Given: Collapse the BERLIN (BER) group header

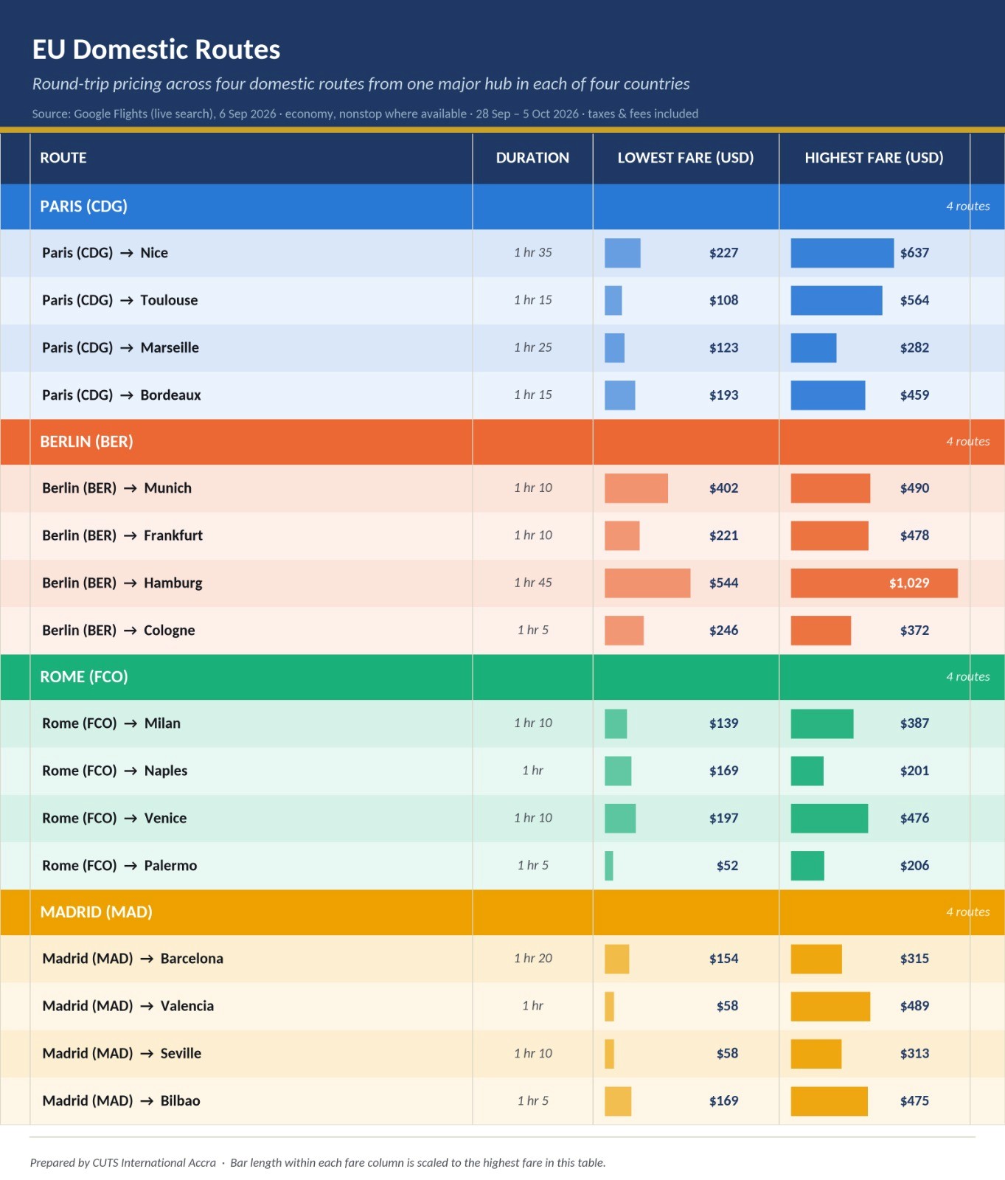Looking at the screenshot, I should tap(502, 442).
